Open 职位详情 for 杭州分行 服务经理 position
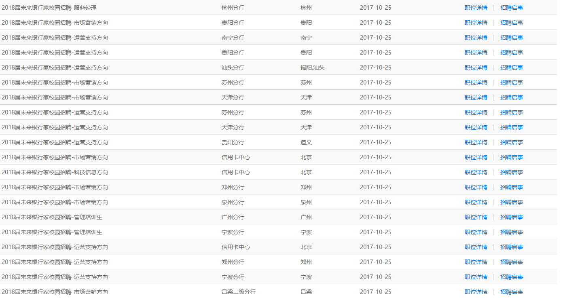This screenshot has width=563, height=304. click(x=476, y=8)
